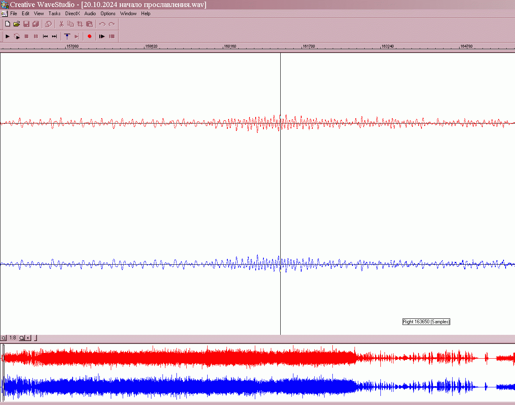Viewport: 515px width, 405px height.
Task: Pause playback
Action: (x=36, y=37)
